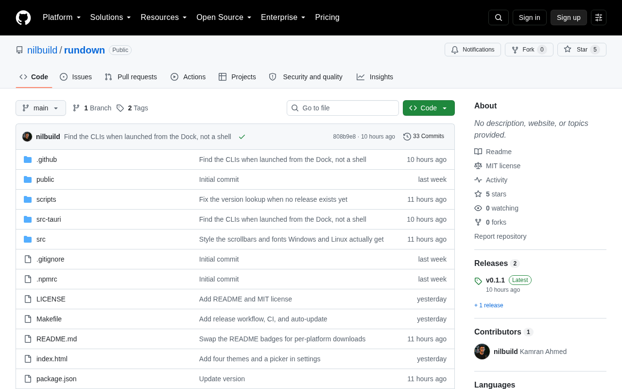Click the green check status icon
This screenshot has height=389, width=622.
pos(242,137)
